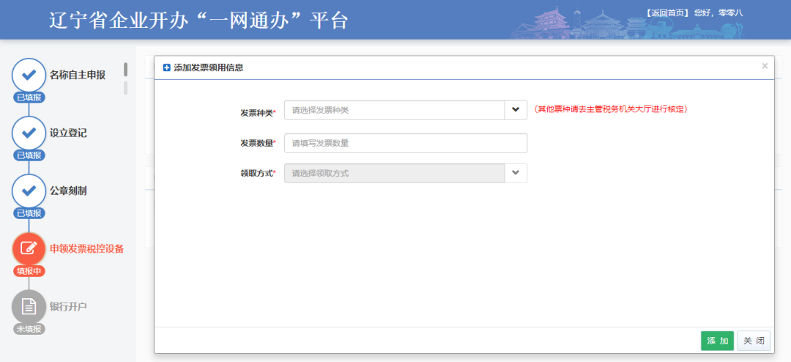Screen dimensions: 791x362
Task: Click the 已填报 badge under 设立登记
Action: [29, 155]
